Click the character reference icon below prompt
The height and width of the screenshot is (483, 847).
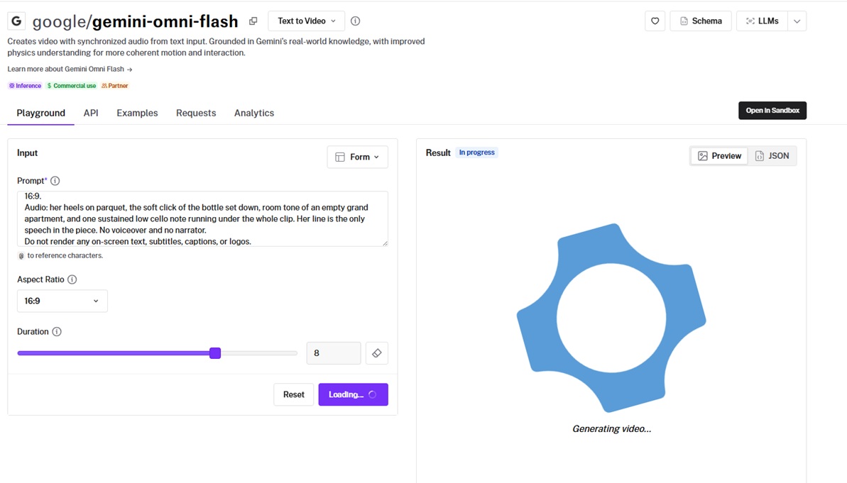(x=21, y=256)
